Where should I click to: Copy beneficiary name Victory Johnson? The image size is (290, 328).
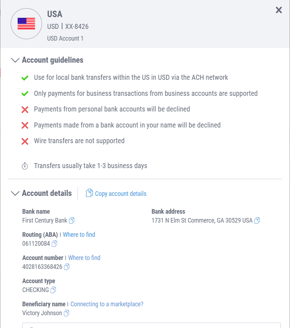[x=67, y=313]
